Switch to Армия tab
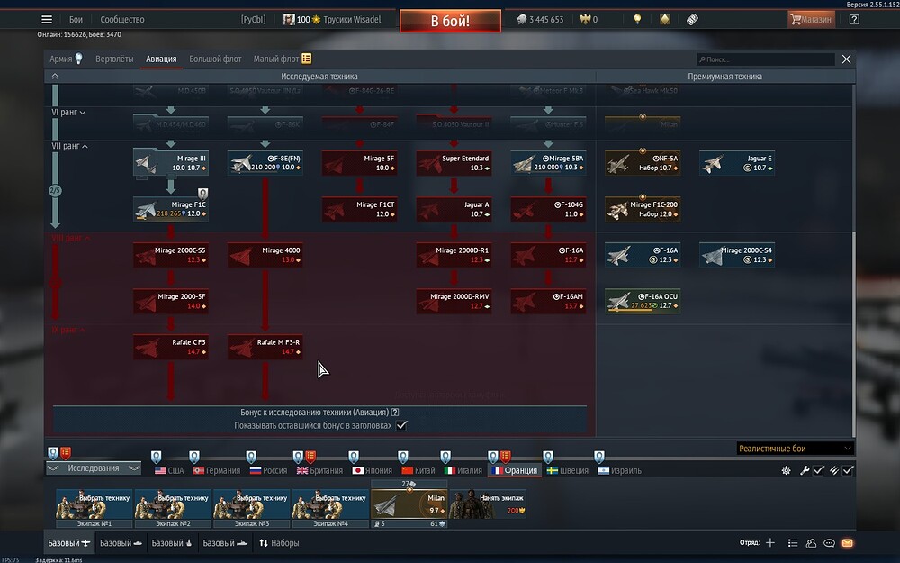 pyautogui.click(x=61, y=59)
